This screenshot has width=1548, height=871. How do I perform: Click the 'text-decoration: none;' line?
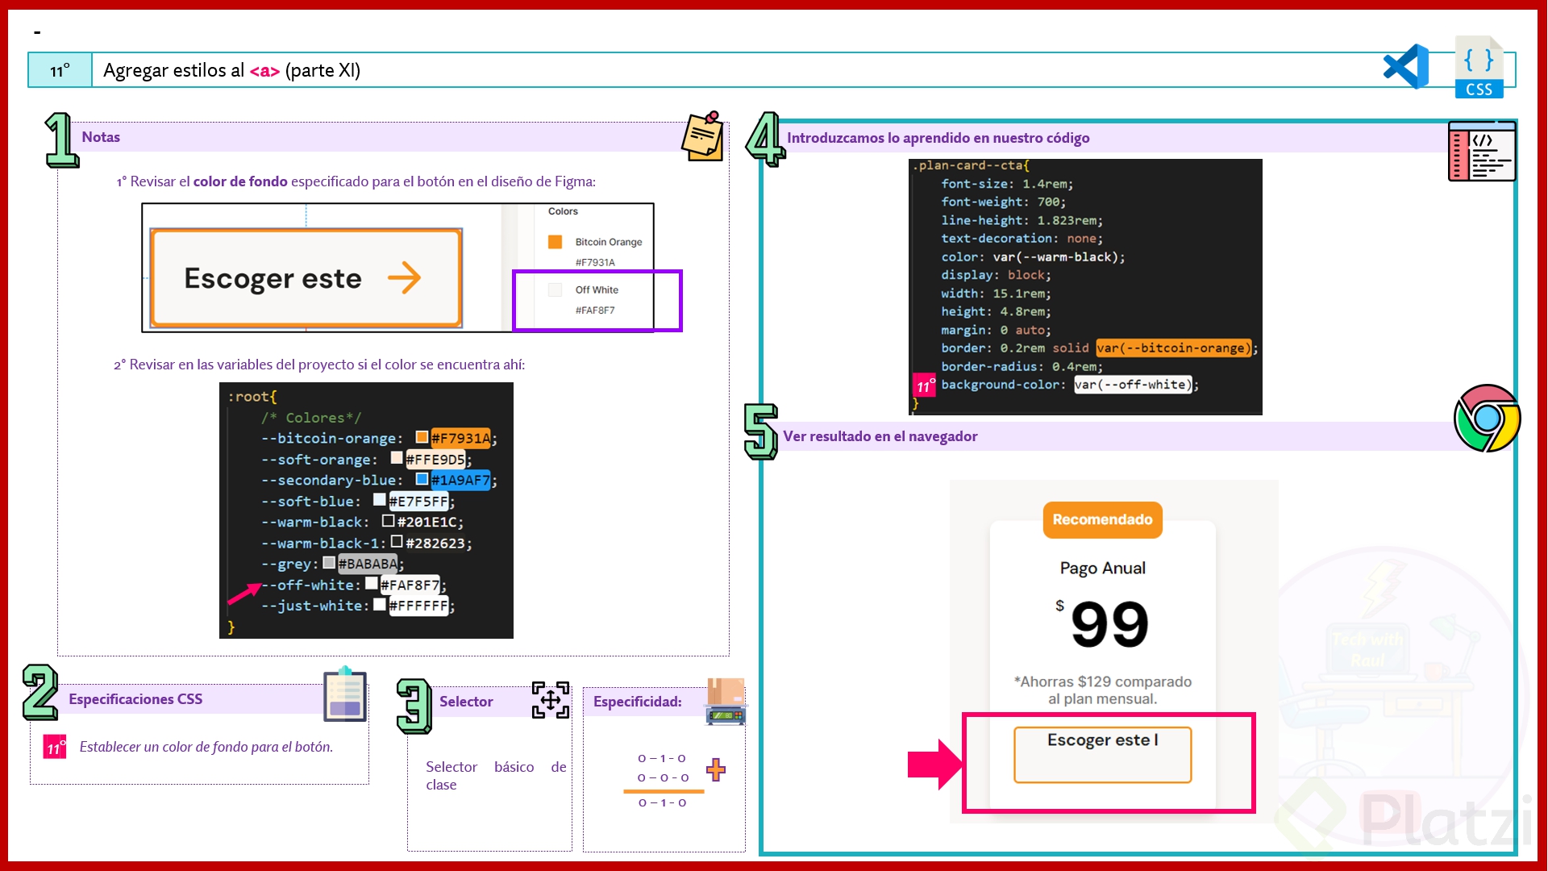[1022, 239]
